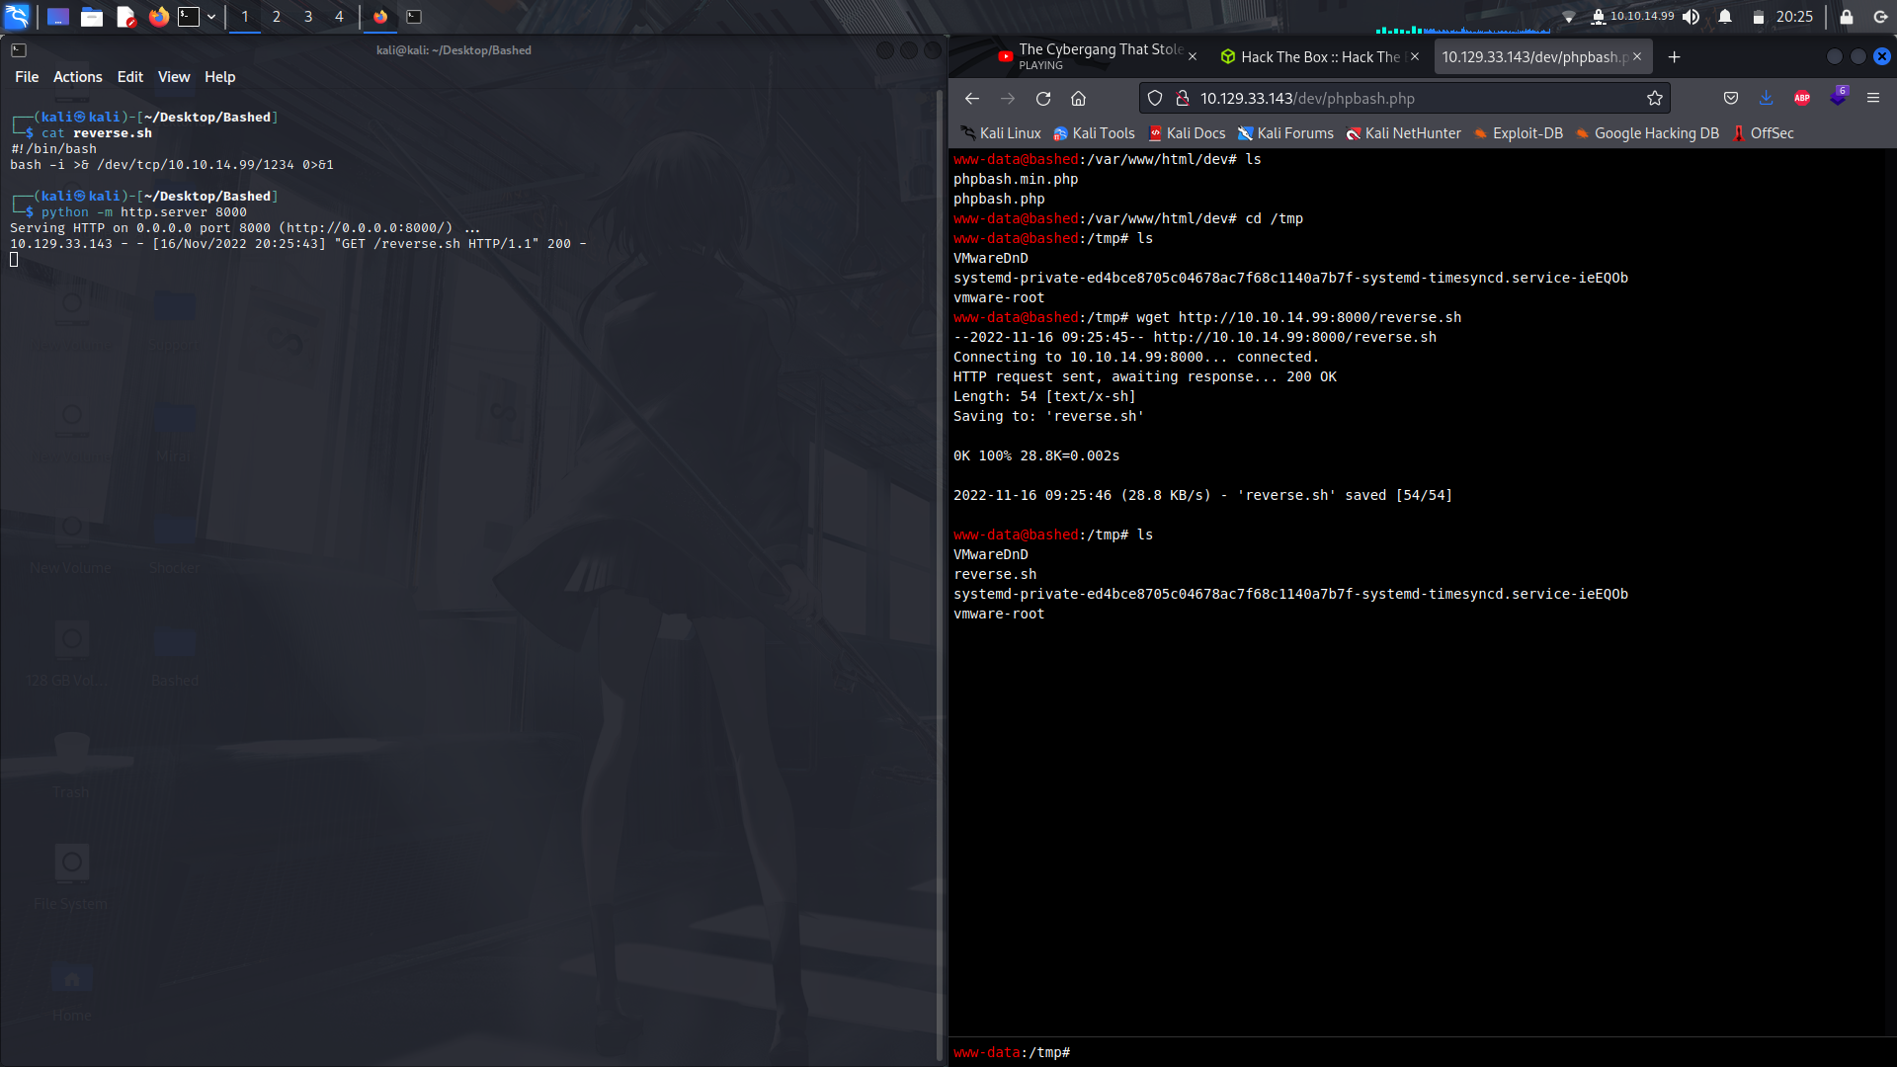Open Firefox Downloads panel
1897x1067 pixels.
click(x=1766, y=98)
